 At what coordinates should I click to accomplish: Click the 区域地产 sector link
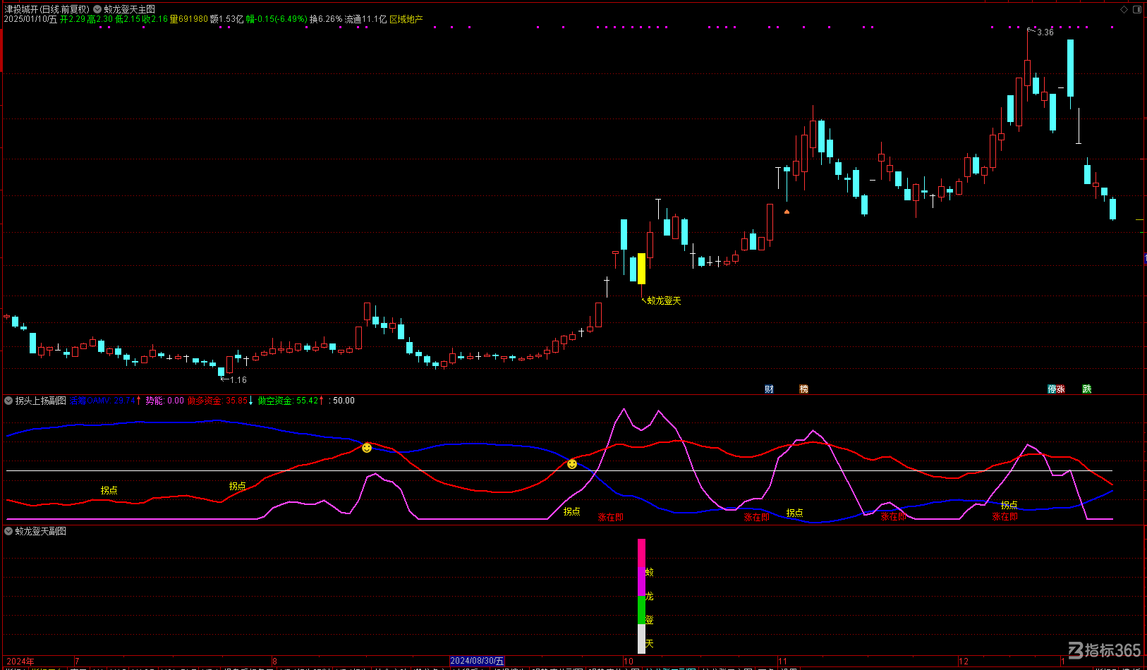point(406,19)
